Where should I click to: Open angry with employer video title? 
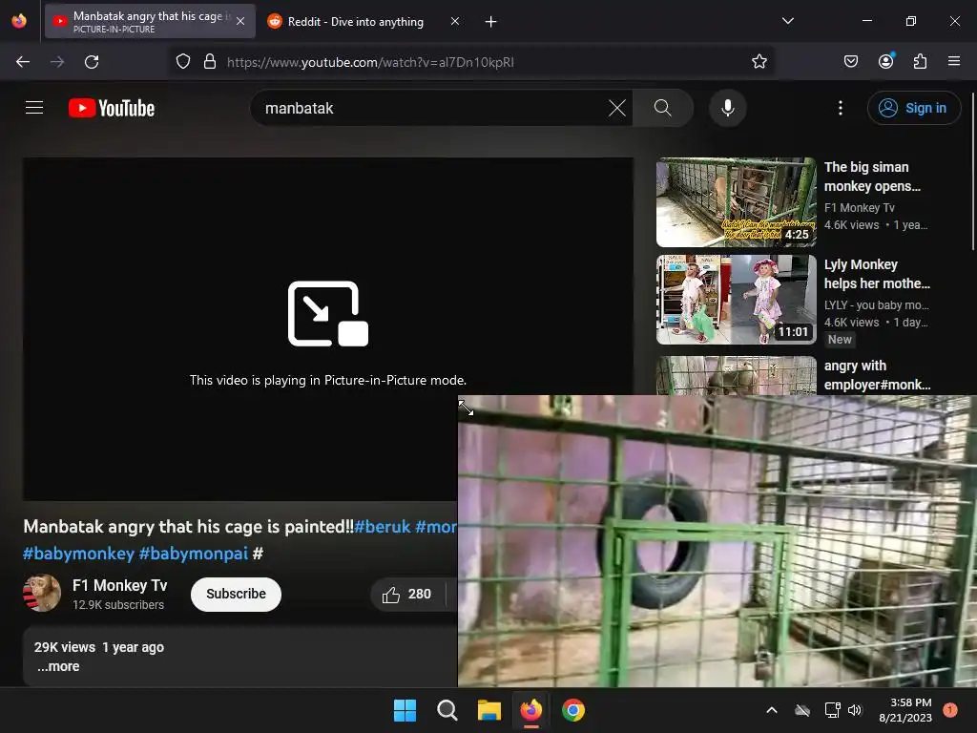(x=878, y=375)
